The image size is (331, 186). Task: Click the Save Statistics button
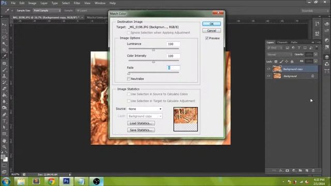tap(141, 130)
